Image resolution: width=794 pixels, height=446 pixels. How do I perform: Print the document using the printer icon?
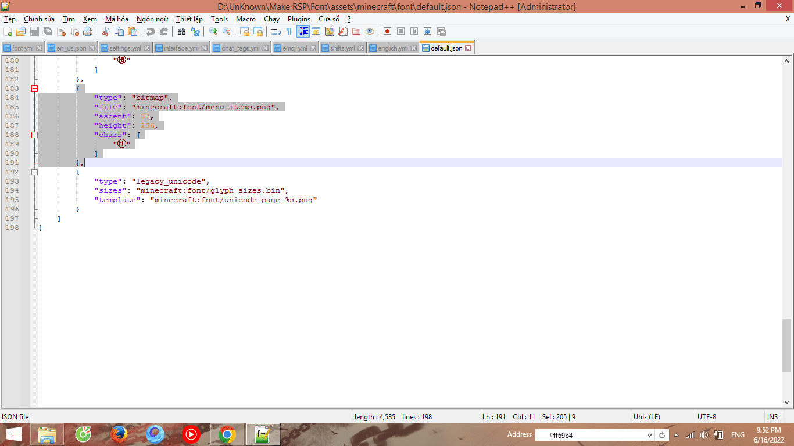88,31
